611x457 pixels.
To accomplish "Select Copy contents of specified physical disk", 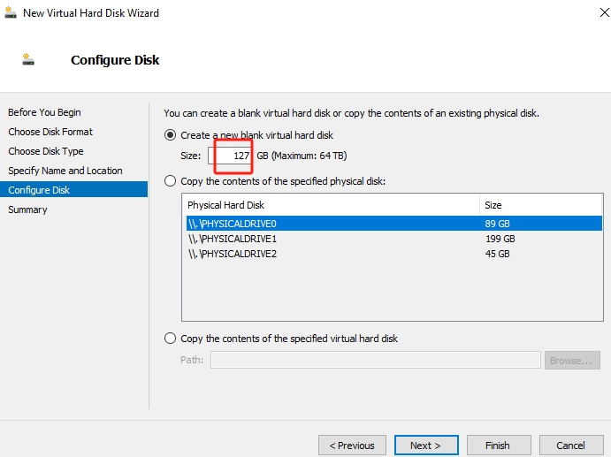I will 170,181.
